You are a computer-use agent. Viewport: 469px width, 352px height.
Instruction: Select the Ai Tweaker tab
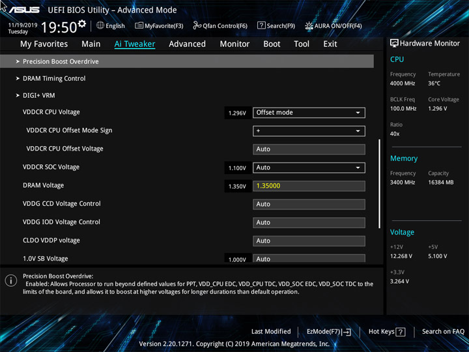point(135,44)
